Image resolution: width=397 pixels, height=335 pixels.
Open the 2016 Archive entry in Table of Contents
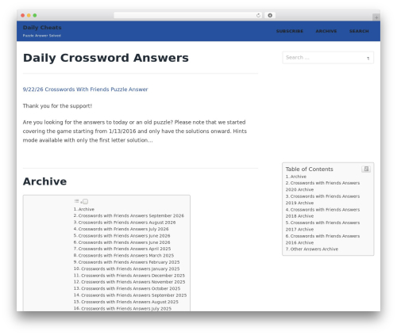[322, 239]
